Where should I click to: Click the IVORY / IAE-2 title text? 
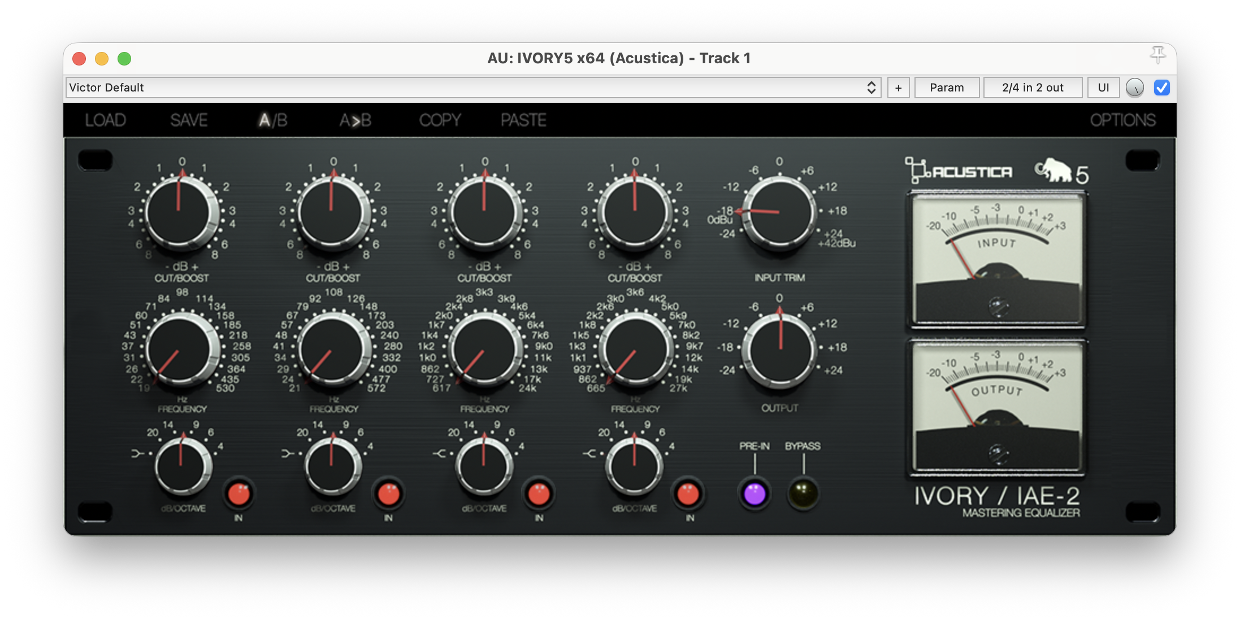pos(997,496)
